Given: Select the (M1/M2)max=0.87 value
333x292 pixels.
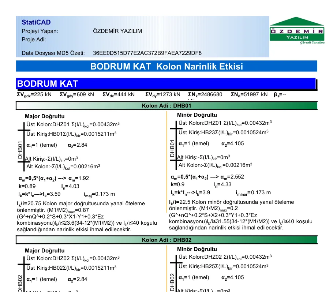Looking at the screenshot, I should 68,210.
